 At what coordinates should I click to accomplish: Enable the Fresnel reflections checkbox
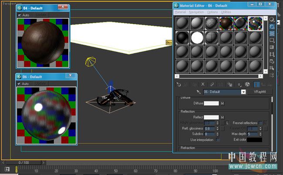[x=260, y=123]
